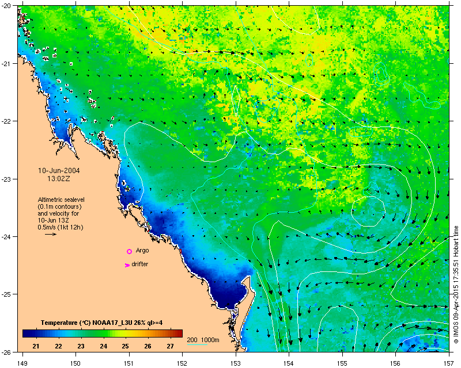Click the longitude axis label 149

tap(22, 363)
